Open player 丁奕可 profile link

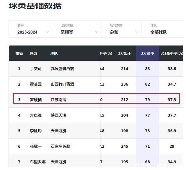coord(36,69)
